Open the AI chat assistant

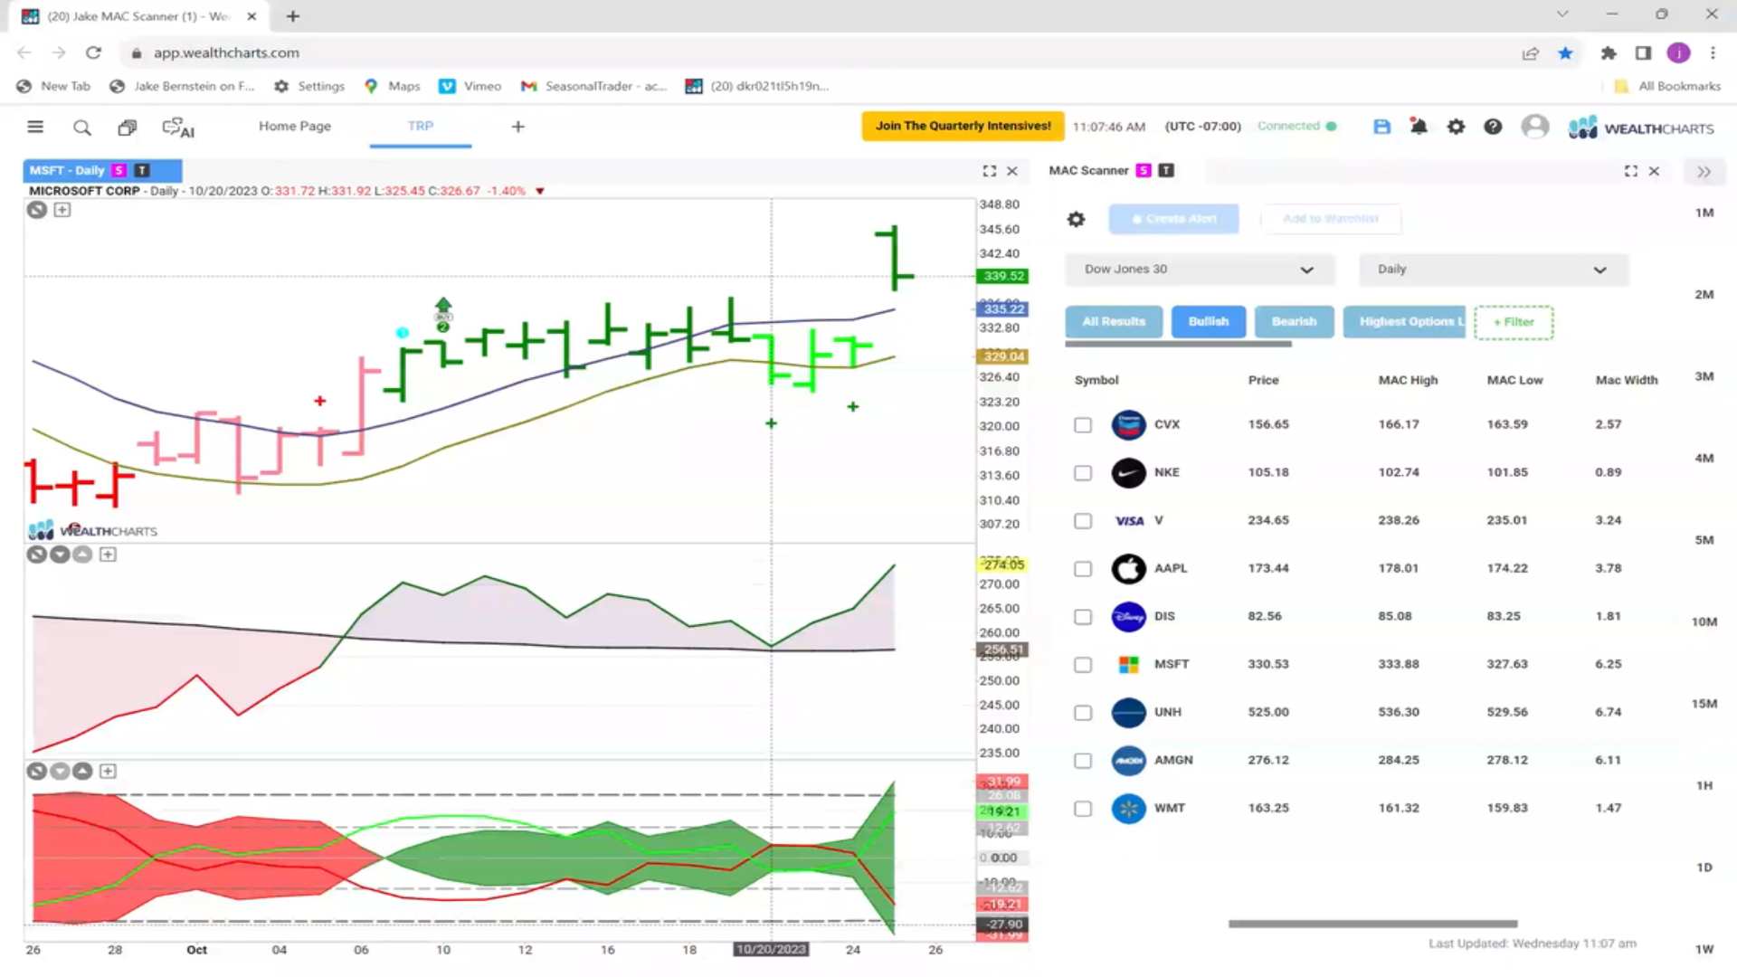click(x=178, y=128)
